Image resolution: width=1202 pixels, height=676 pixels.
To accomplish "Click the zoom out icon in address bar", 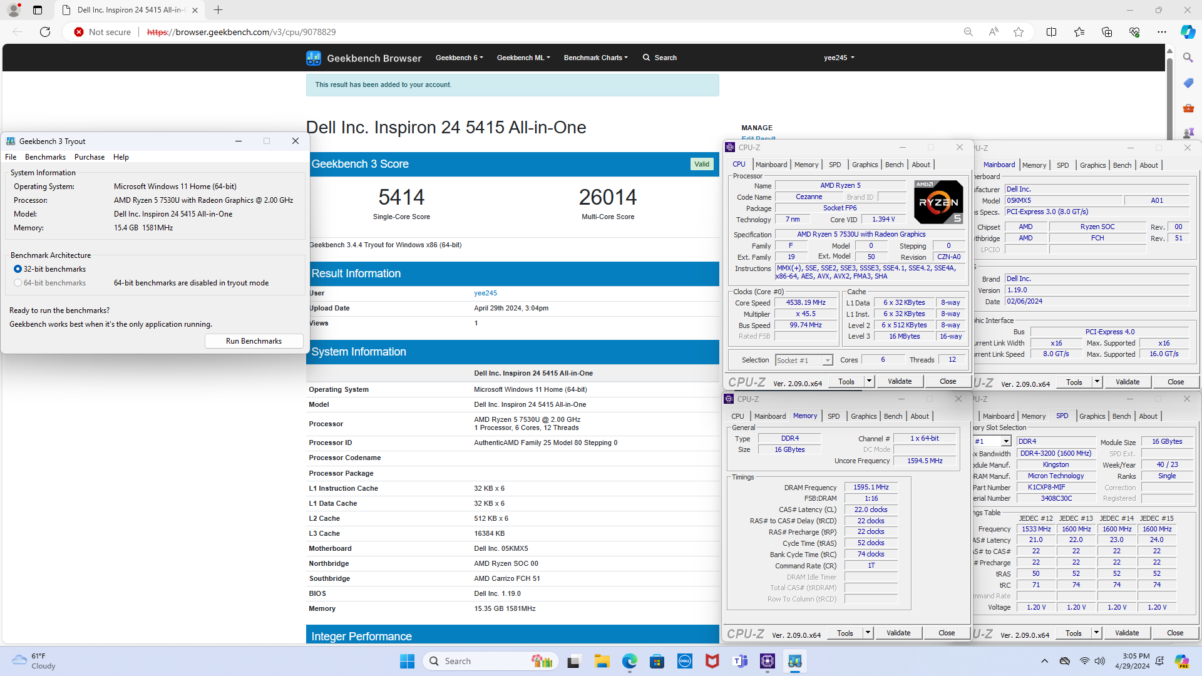I will tap(968, 32).
